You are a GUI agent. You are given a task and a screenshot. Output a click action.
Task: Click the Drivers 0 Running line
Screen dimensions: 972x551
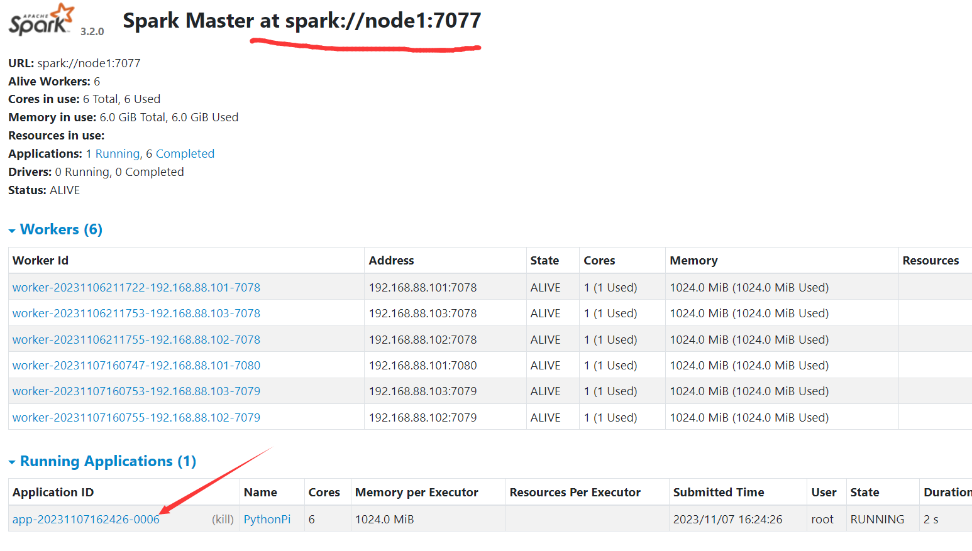tap(96, 172)
